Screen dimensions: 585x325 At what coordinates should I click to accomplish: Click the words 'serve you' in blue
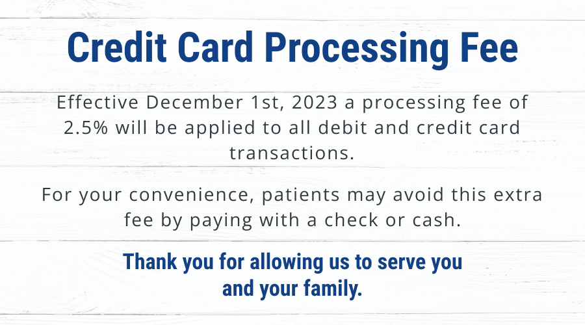click(x=420, y=263)
